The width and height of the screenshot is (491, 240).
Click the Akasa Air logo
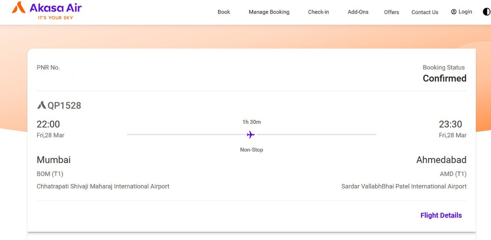point(47,11)
